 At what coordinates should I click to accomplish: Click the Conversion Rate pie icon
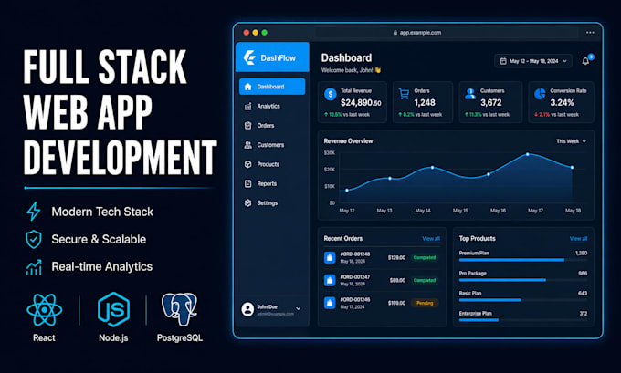540,94
